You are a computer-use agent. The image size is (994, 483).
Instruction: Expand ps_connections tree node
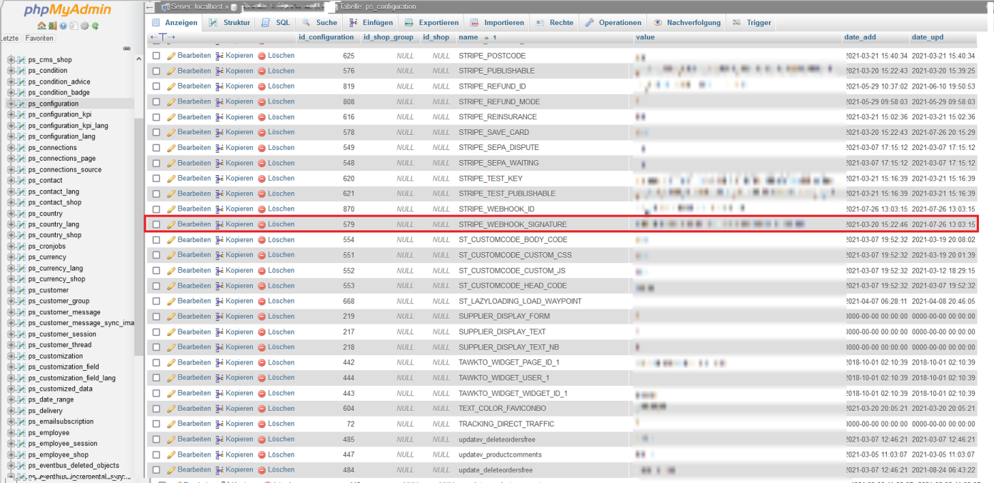coord(11,148)
